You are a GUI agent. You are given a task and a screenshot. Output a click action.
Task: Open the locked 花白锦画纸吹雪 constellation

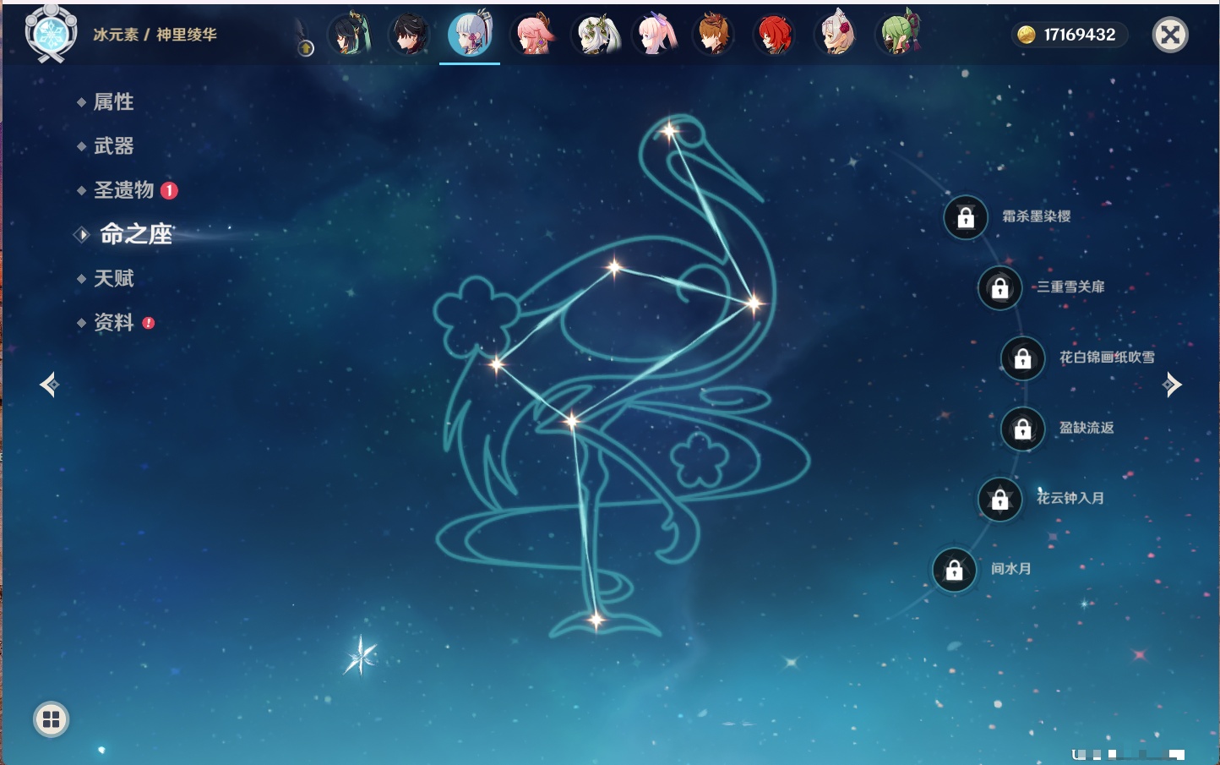tap(1022, 358)
